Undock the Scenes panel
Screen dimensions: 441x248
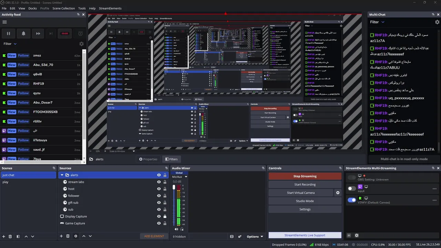pyautogui.click(x=54, y=168)
